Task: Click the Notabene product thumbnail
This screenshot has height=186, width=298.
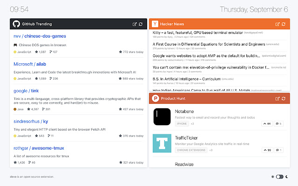Action: click(x=163, y=116)
